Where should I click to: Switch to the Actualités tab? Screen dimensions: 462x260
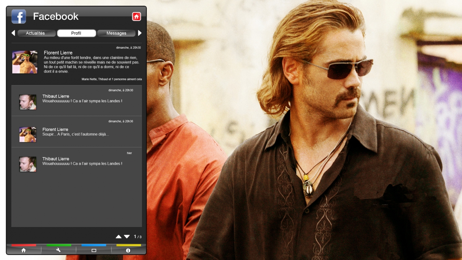(36, 33)
